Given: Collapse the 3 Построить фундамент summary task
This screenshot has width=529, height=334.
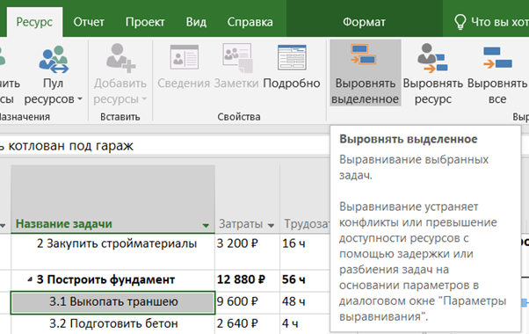Looking at the screenshot, I should pyautogui.click(x=30, y=280).
